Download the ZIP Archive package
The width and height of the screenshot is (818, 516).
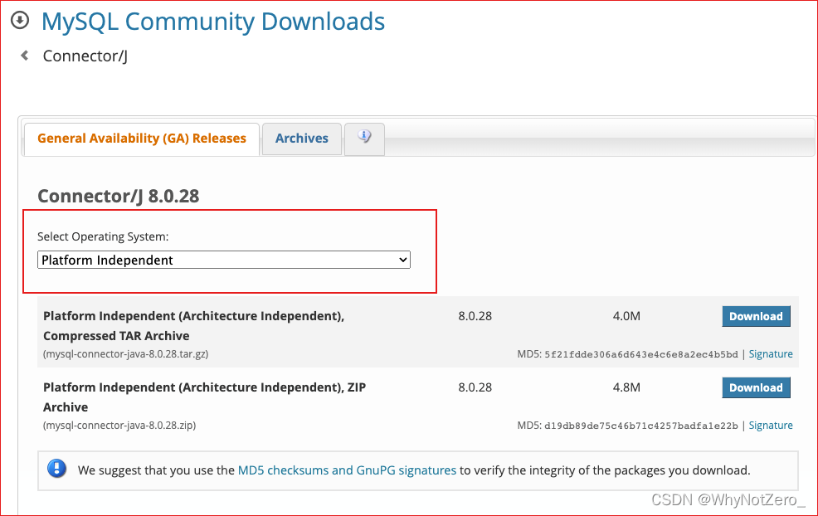pyautogui.click(x=756, y=387)
